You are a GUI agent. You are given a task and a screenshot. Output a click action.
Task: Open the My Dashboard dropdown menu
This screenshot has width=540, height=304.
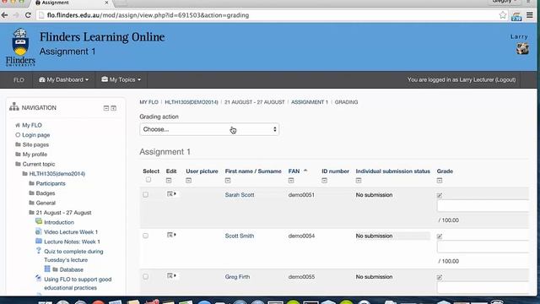coord(64,79)
